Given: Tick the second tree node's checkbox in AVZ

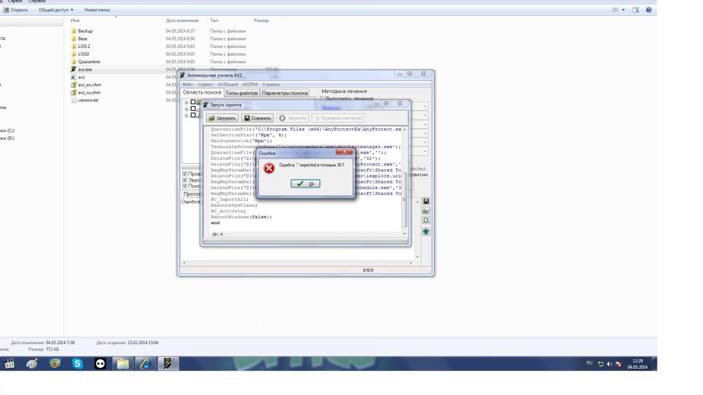Looking at the screenshot, I should (x=193, y=109).
